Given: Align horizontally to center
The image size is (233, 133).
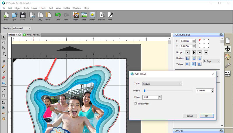Looking at the screenshot, I should click(x=194, y=58).
